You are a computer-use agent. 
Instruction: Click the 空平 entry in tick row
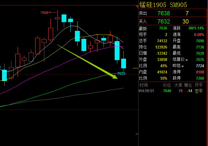click(x=199, y=91)
